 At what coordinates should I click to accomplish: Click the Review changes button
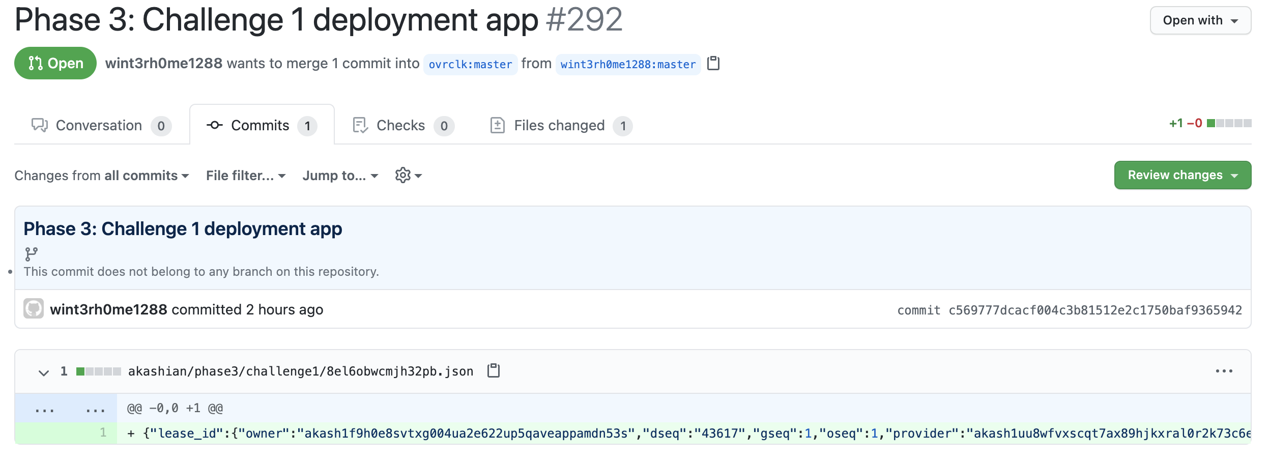click(x=1181, y=175)
